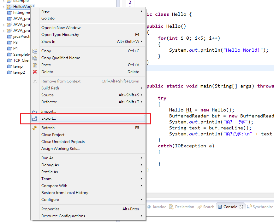Select Open in New Window

coord(92,28)
